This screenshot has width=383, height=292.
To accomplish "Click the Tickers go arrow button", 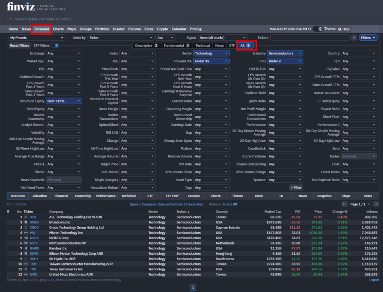I will point(354,38).
